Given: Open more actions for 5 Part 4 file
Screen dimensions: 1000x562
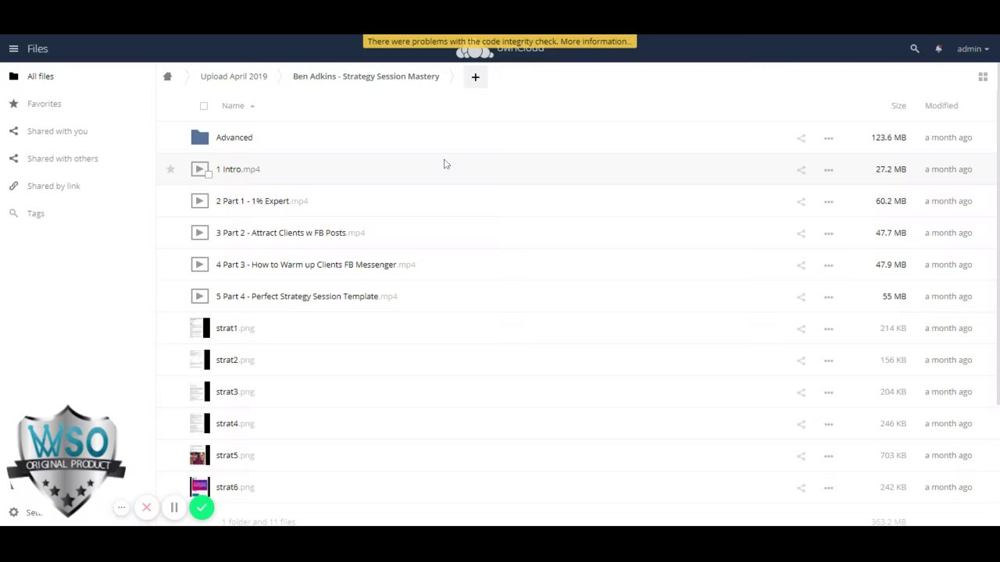Looking at the screenshot, I should tap(828, 297).
